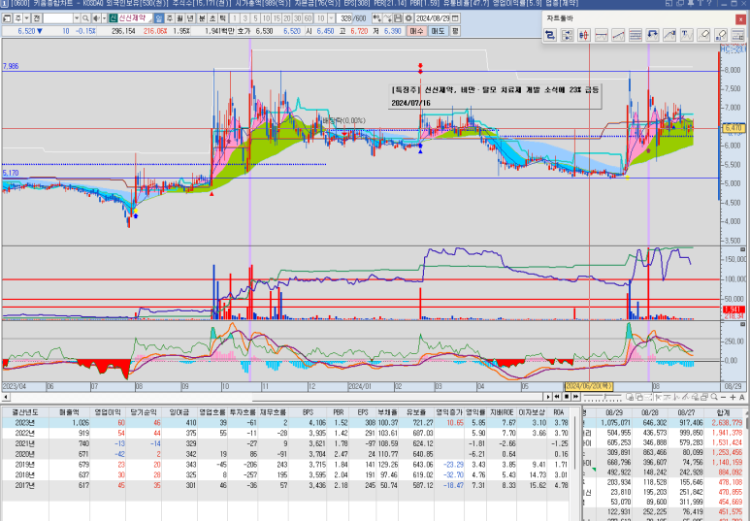This screenshot has width=750, height=521.
Task: Select the 주 weekly period button
Action: [x=170, y=18]
